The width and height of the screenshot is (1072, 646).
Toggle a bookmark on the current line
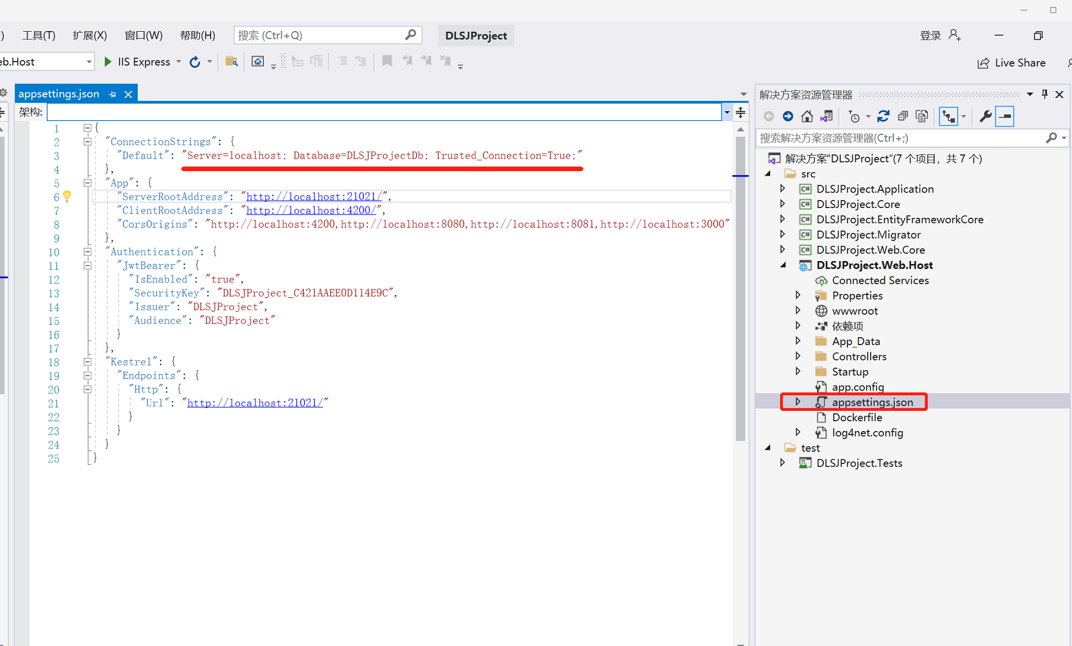(387, 61)
